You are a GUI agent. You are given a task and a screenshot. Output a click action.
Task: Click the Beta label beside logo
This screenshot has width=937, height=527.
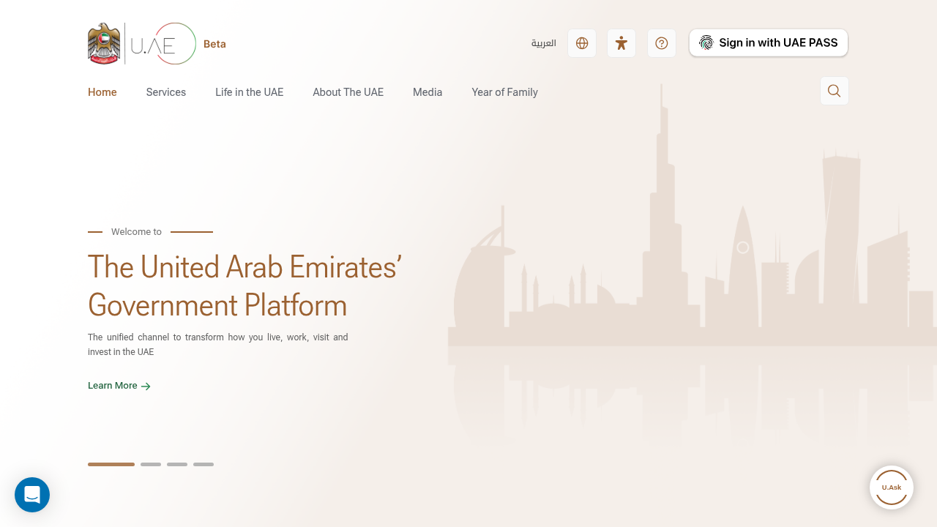click(214, 44)
